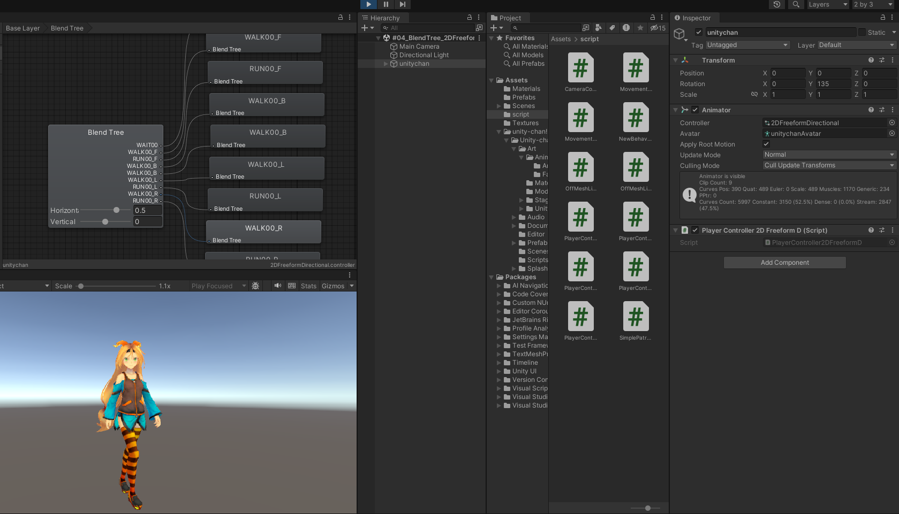
Task: Toggle Player Controller 2D Freeform script checkbox
Action: [x=695, y=230]
